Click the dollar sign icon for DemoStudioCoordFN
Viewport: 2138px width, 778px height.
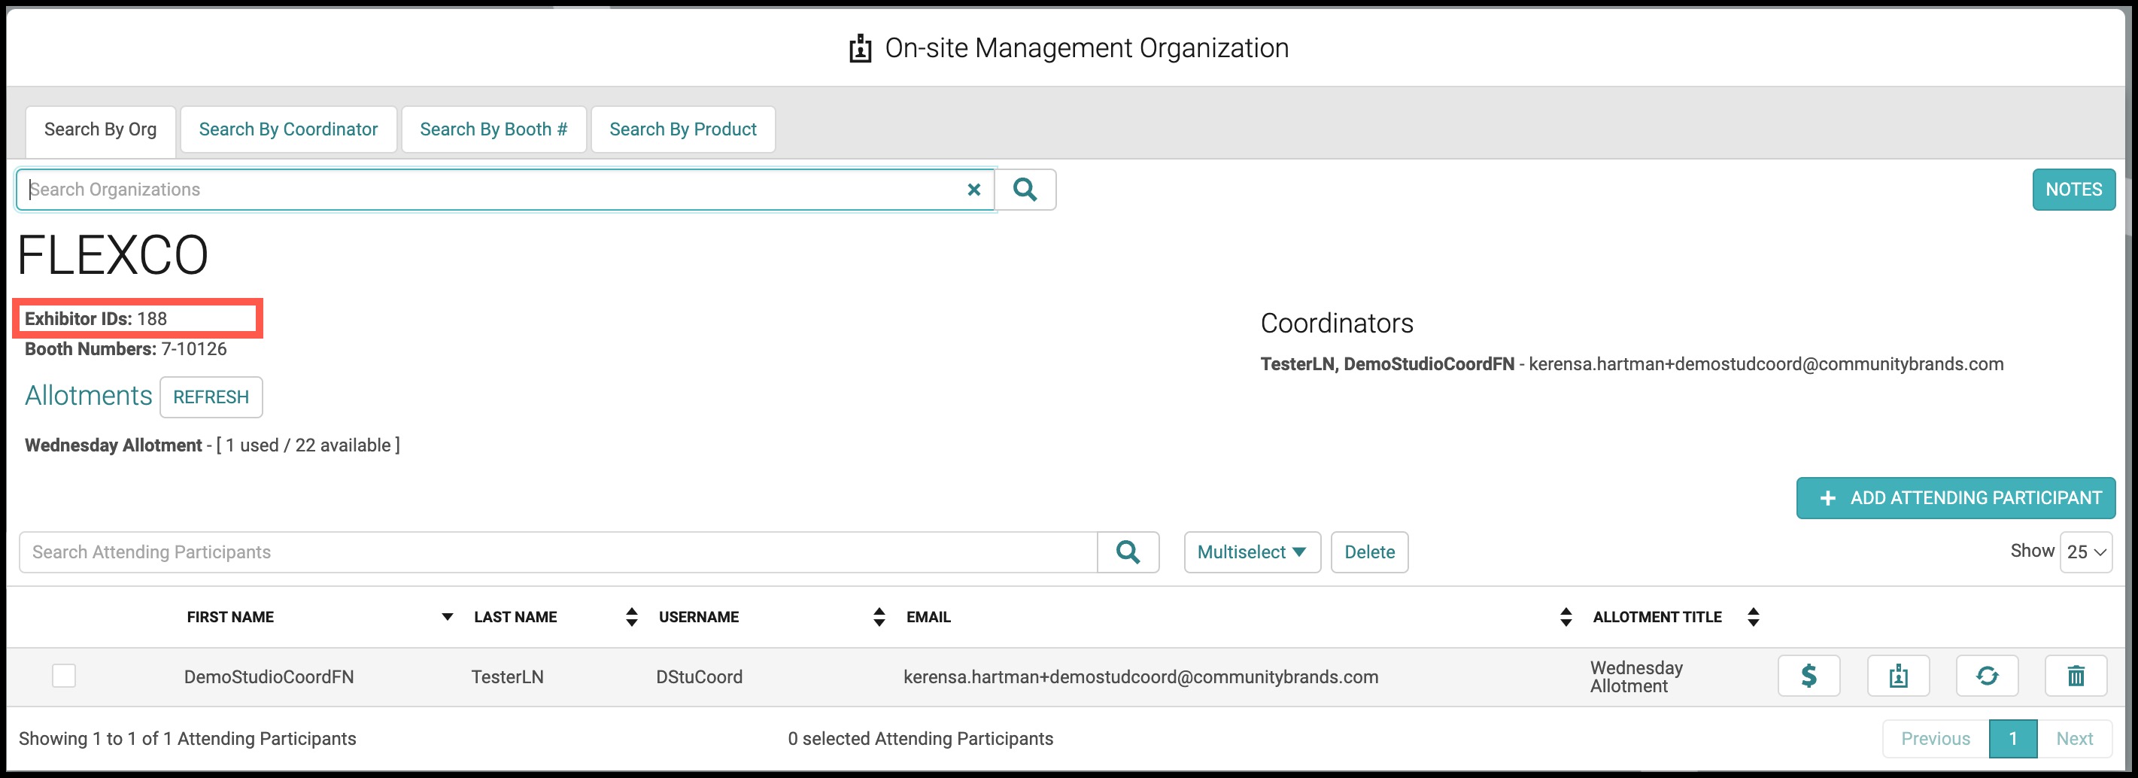(x=1808, y=676)
